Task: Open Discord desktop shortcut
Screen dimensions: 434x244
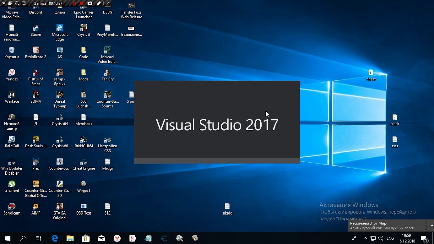Action: [x=36, y=10]
